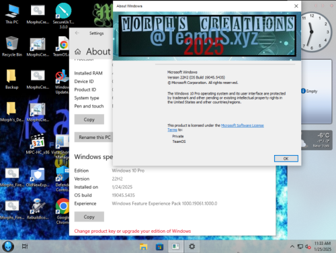
Task: Launch Google Chrome from the desktop
Action: point(62,211)
